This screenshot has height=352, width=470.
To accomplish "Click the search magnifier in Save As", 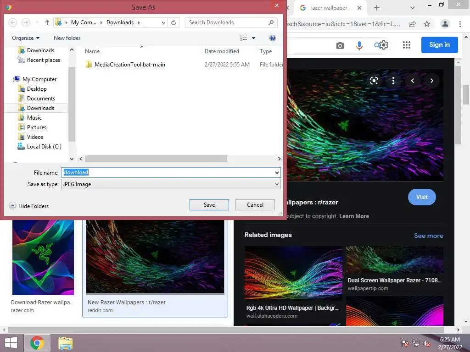I will pyautogui.click(x=271, y=22).
